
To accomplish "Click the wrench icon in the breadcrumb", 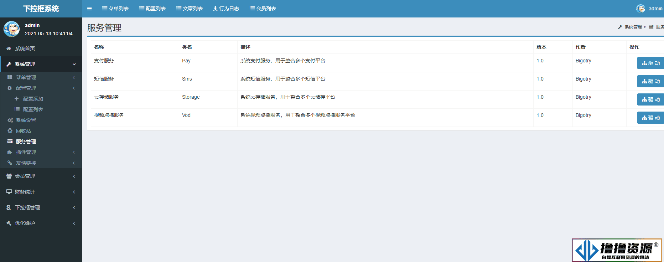I will pyautogui.click(x=620, y=27).
